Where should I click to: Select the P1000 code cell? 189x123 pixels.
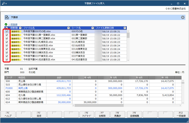tap(11, 88)
